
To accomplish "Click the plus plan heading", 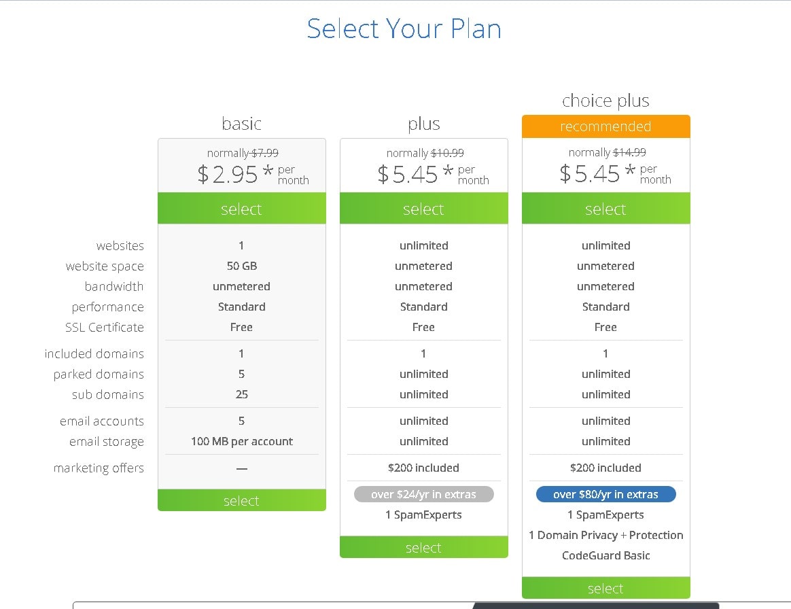I will [x=423, y=124].
